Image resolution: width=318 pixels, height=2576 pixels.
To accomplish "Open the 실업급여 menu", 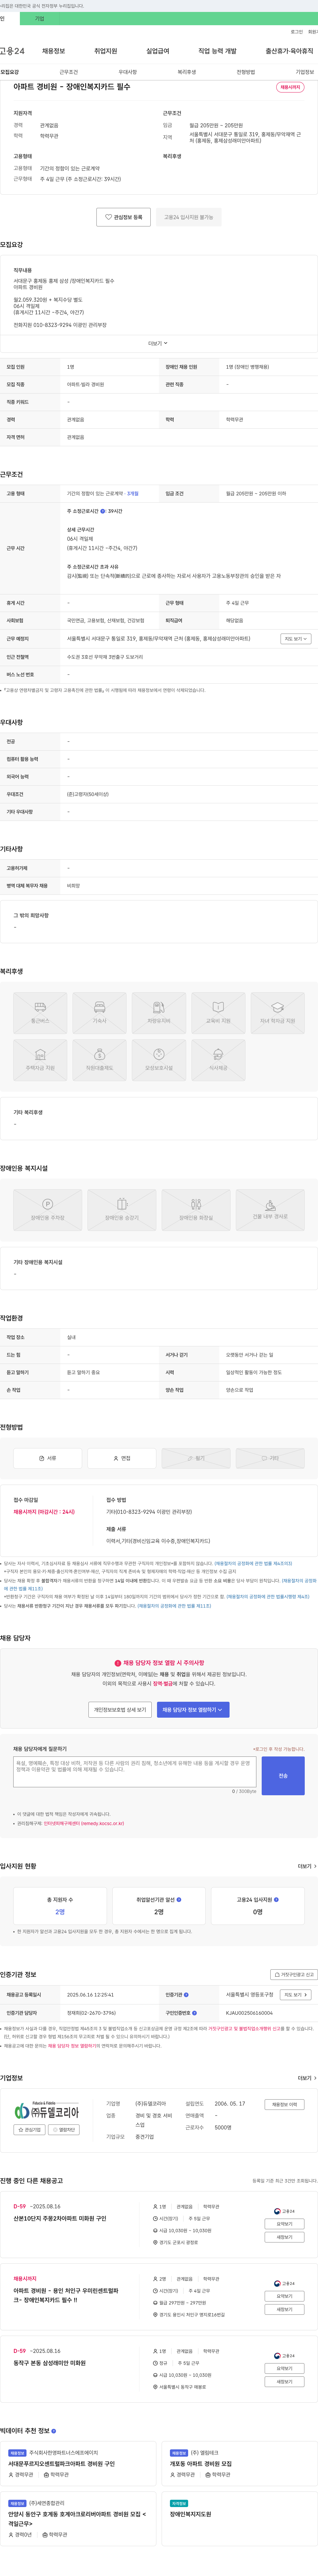I will [x=158, y=51].
